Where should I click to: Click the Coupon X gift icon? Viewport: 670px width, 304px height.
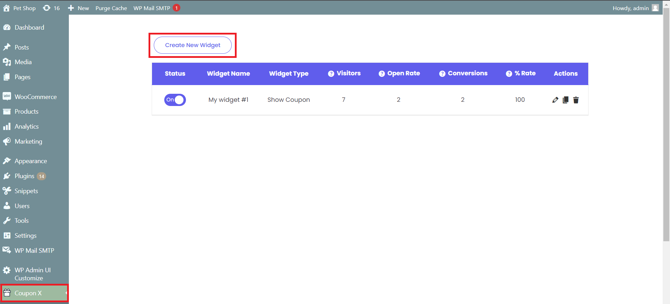pos(7,293)
